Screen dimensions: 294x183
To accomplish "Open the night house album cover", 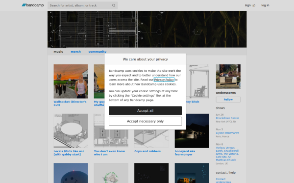I will (x=192, y=173).
